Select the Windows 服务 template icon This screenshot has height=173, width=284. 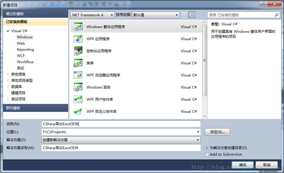78,87
